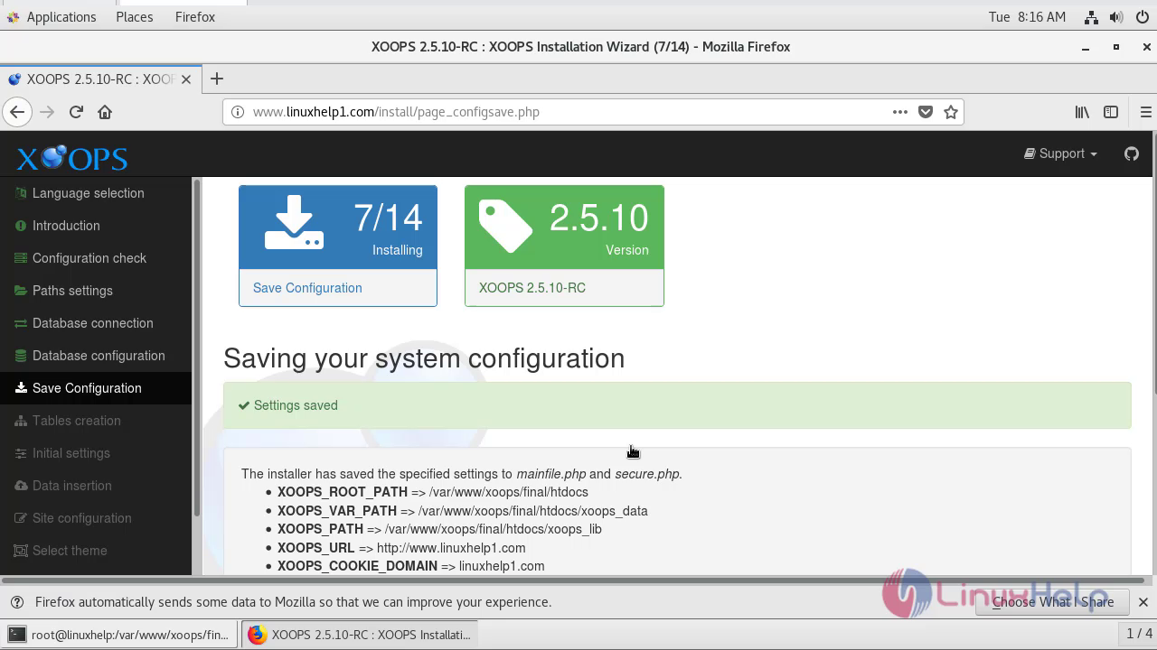Go to Database connection step

[x=92, y=323]
